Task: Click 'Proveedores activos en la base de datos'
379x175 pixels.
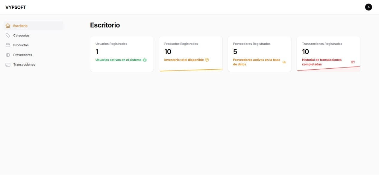Action: pos(257,62)
